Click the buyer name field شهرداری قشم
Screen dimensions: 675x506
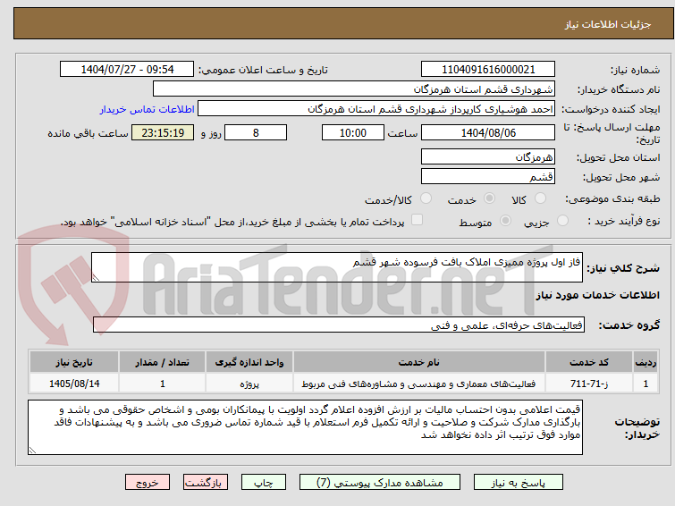click(354, 89)
